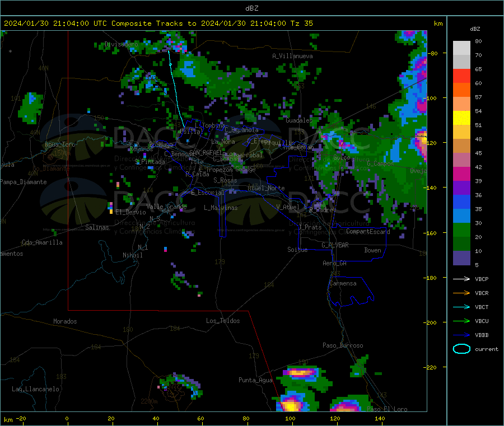Click the CompantEscard map label

click(x=368, y=231)
